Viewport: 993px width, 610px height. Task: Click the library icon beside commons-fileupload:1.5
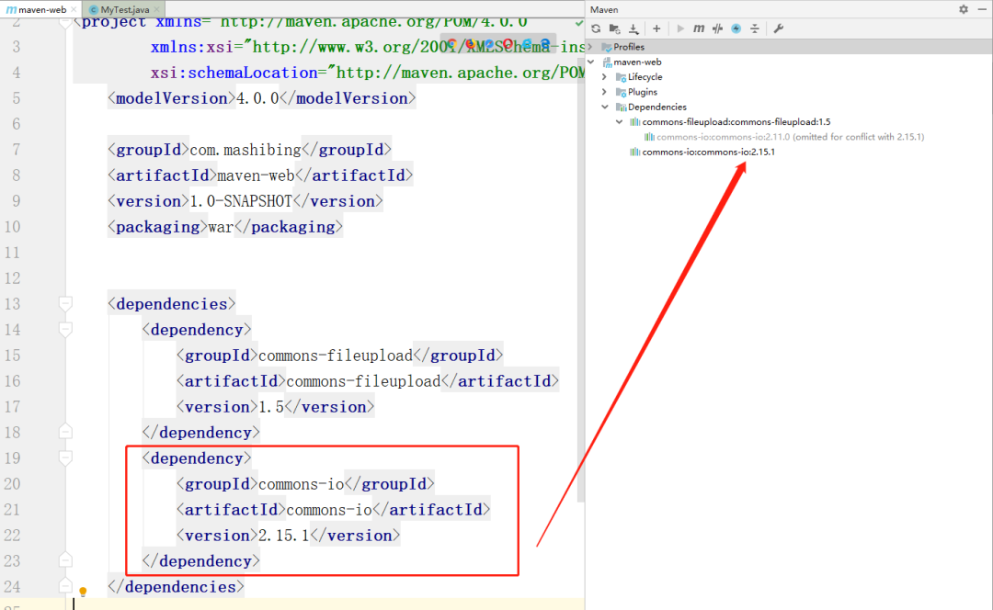click(634, 122)
